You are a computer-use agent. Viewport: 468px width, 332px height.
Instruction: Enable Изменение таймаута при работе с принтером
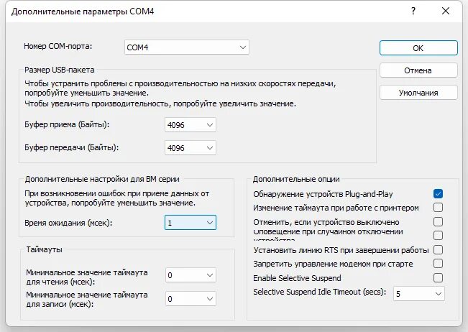438,208
